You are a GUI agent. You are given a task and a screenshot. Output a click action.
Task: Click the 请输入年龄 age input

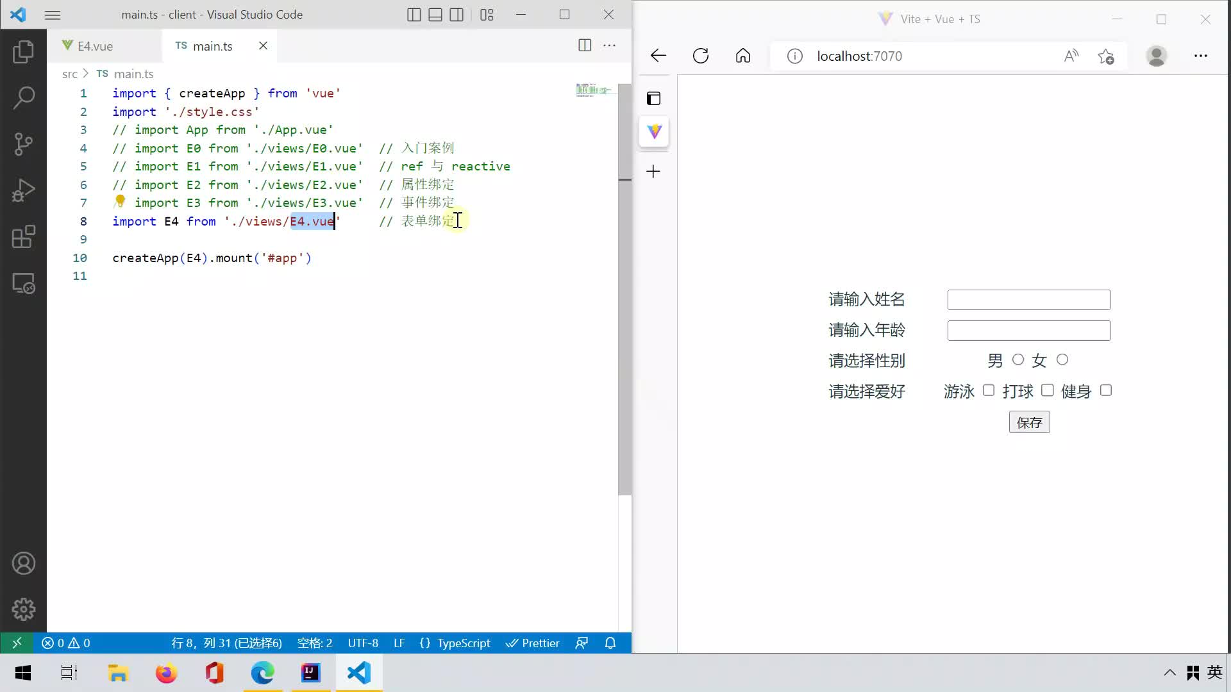coord(1029,331)
